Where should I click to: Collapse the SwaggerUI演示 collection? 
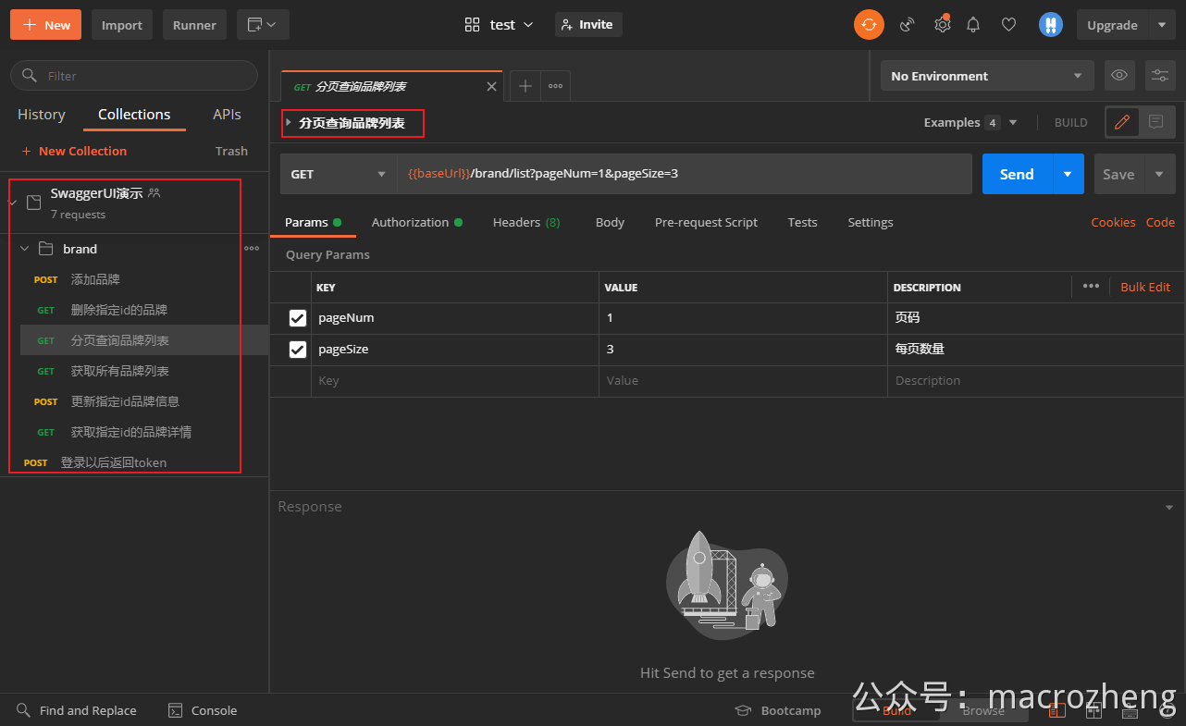coord(13,203)
